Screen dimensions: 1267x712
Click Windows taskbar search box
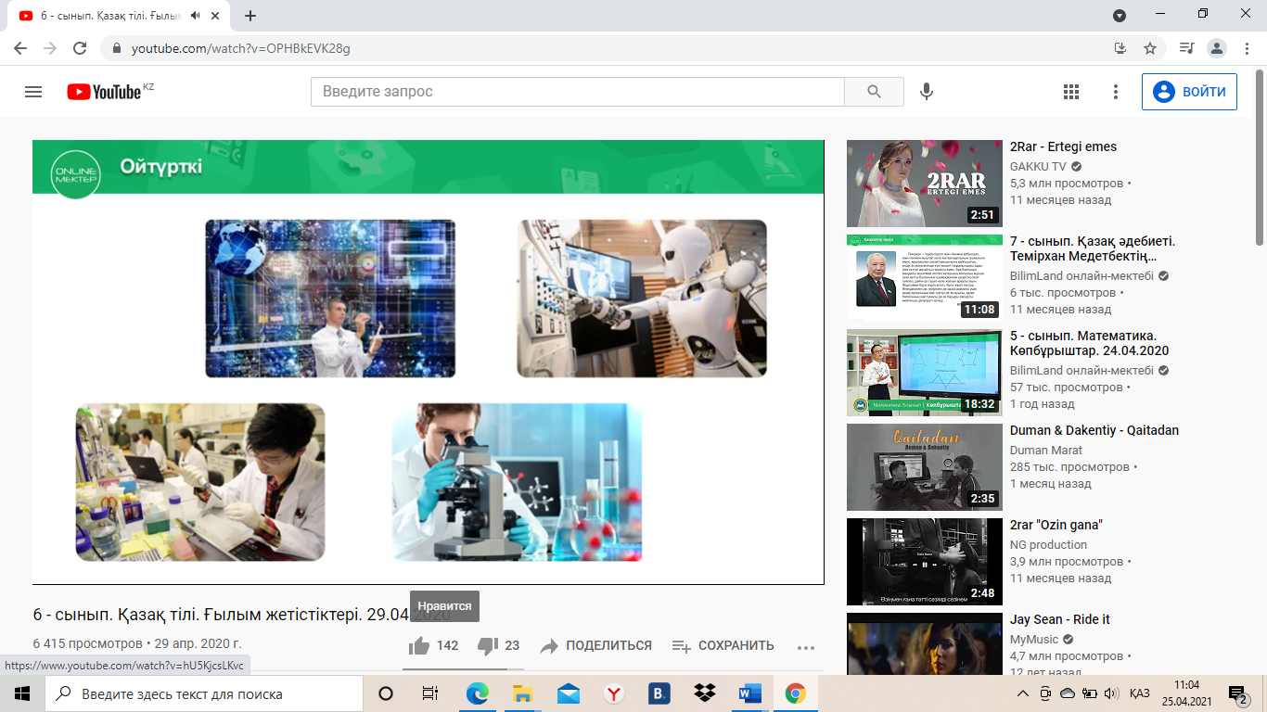click(204, 693)
